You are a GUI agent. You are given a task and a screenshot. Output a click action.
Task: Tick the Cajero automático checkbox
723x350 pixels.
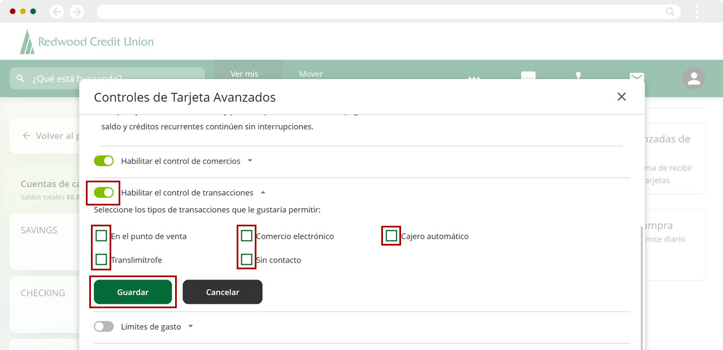tap(391, 236)
